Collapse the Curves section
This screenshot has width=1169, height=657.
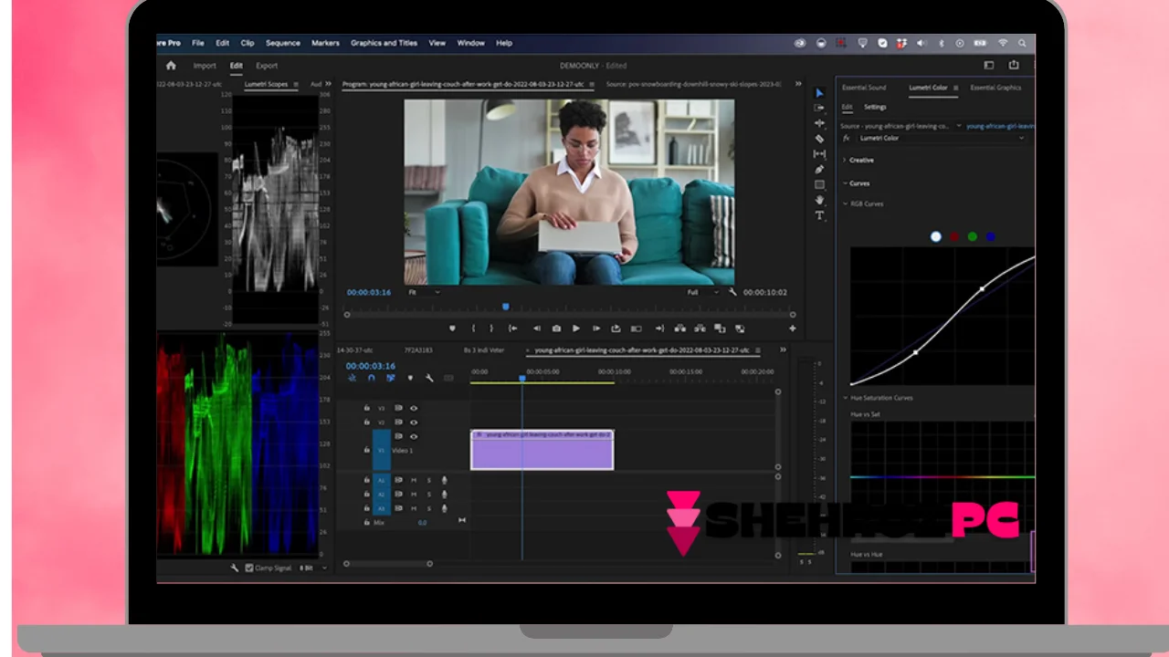pyautogui.click(x=845, y=183)
